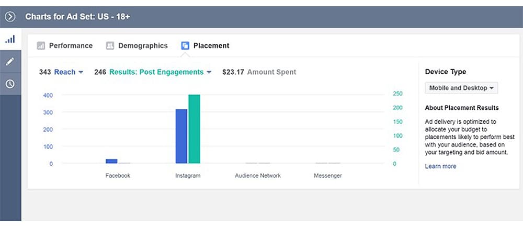The width and height of the screenshot is (523, 228).
Task: Open the Mobile and Desktop dropdown
Action: click(461, 88)
